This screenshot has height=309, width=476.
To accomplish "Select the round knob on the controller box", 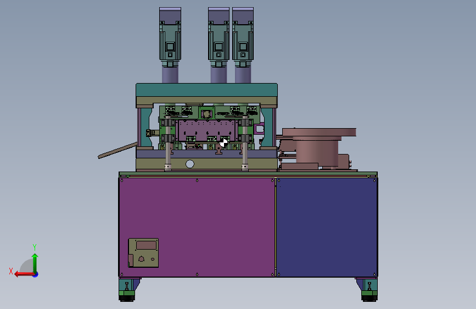I will click(x=141, y=259).
